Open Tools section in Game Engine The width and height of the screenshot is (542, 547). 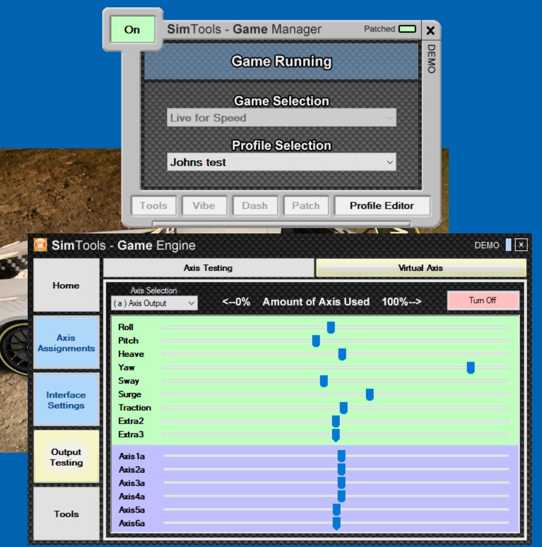pos(67,514)
